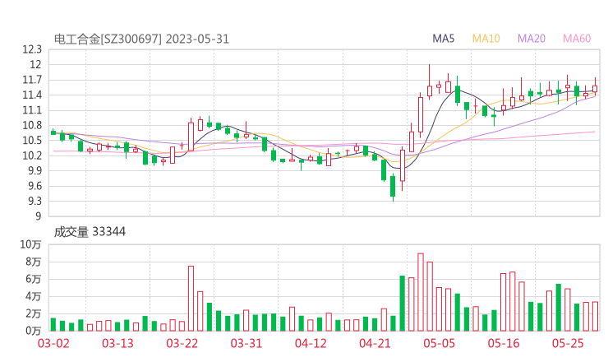This screenshot has width=608, height=362.
Task: Click the first green volume bar at 03-02
Action: click(53, 324)
